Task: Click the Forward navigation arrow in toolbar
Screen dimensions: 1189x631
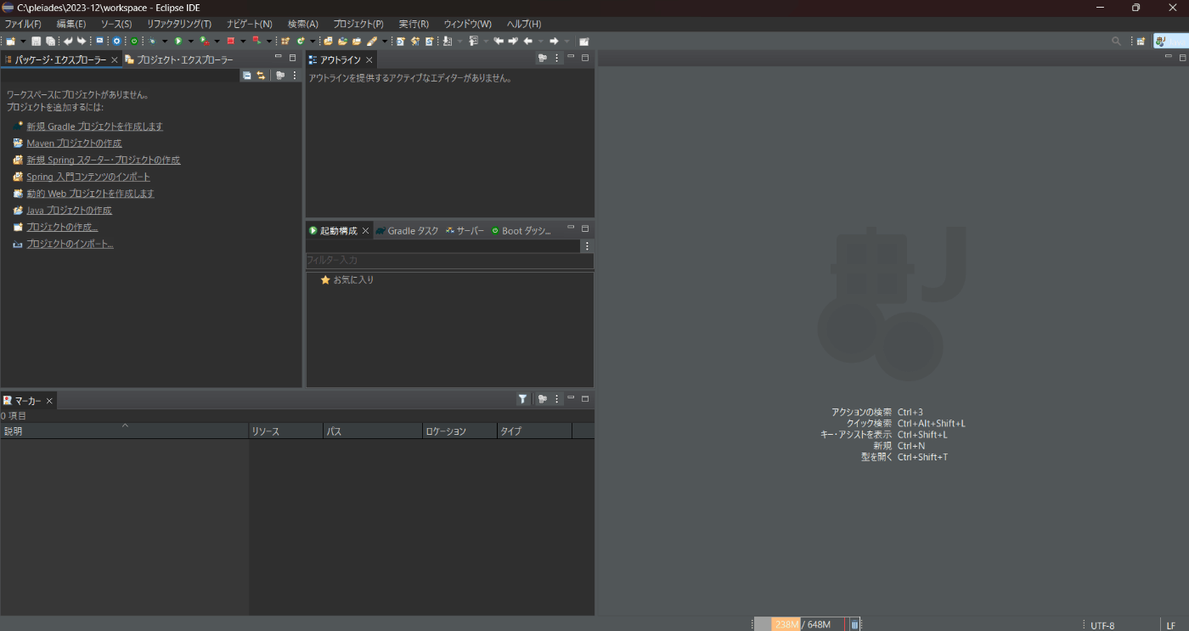Action: coord(553,41)
